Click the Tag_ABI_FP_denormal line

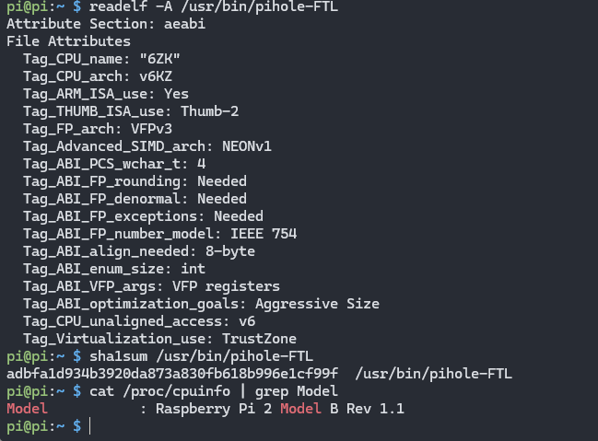[135, 199]
